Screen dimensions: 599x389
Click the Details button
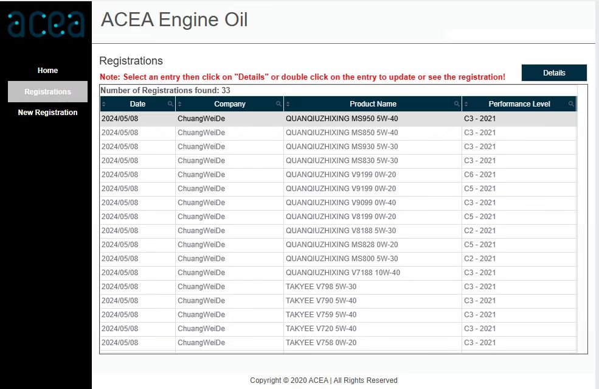[554, 72]
